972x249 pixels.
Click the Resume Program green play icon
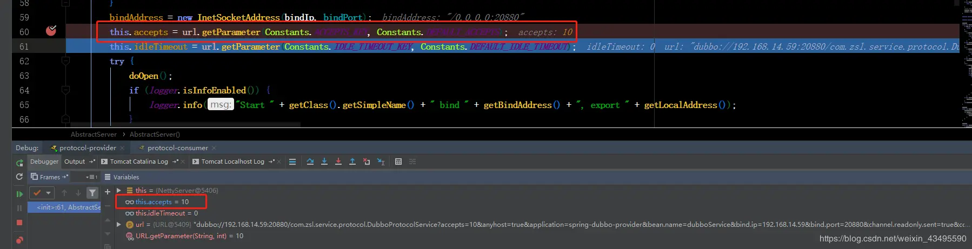(19, 193)
